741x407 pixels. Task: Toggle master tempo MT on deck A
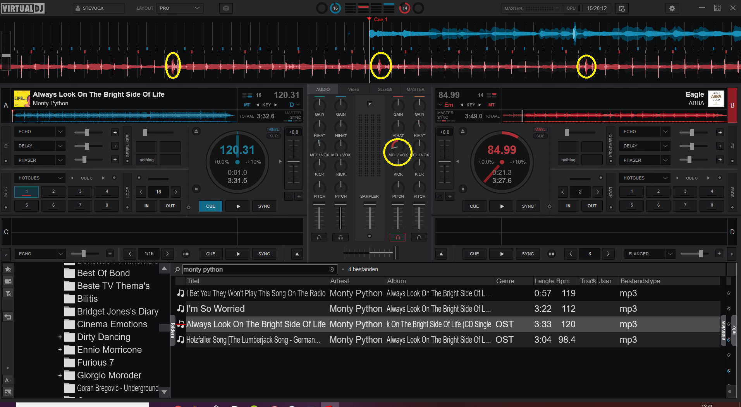click(247, 105)
